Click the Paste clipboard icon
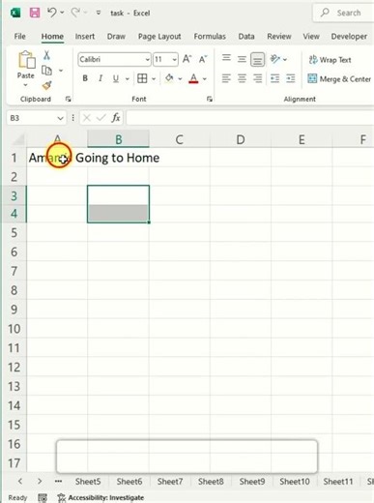 coord(26,60)
